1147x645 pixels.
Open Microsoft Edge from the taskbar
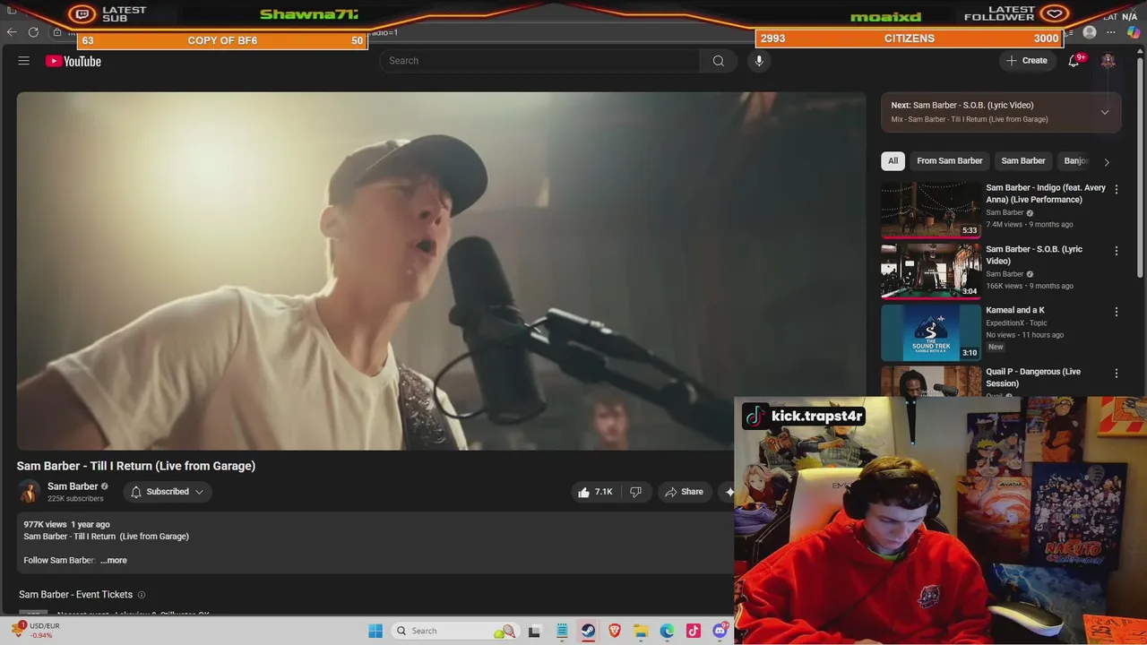(667, 631)
